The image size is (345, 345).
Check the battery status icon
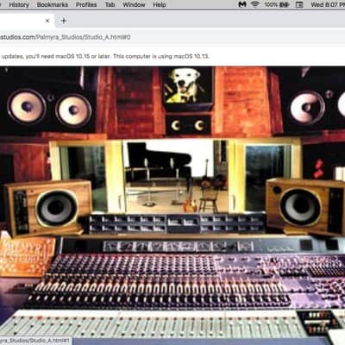pos(277,4)
